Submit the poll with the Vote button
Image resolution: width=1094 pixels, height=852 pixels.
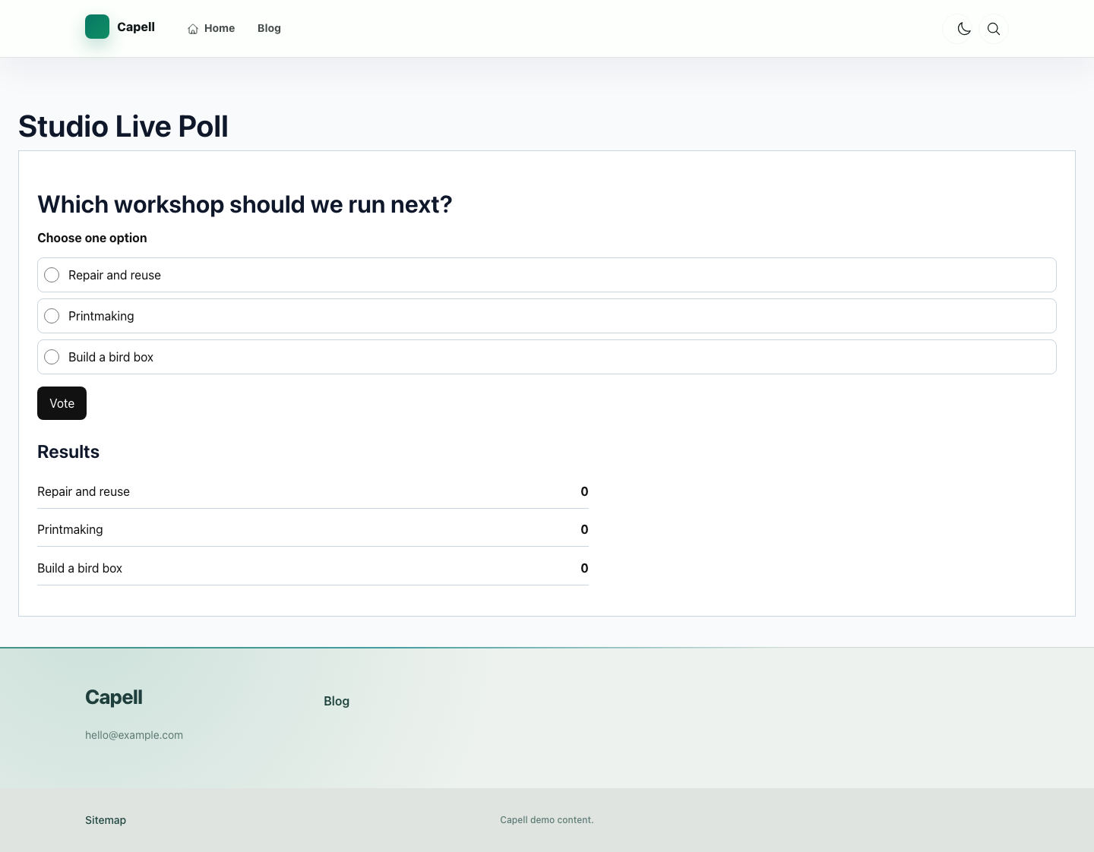coord(62,403)
